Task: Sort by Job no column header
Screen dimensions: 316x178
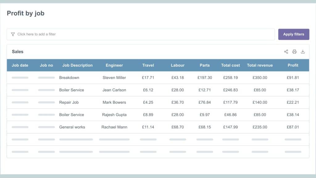Action: pos(46,66)
